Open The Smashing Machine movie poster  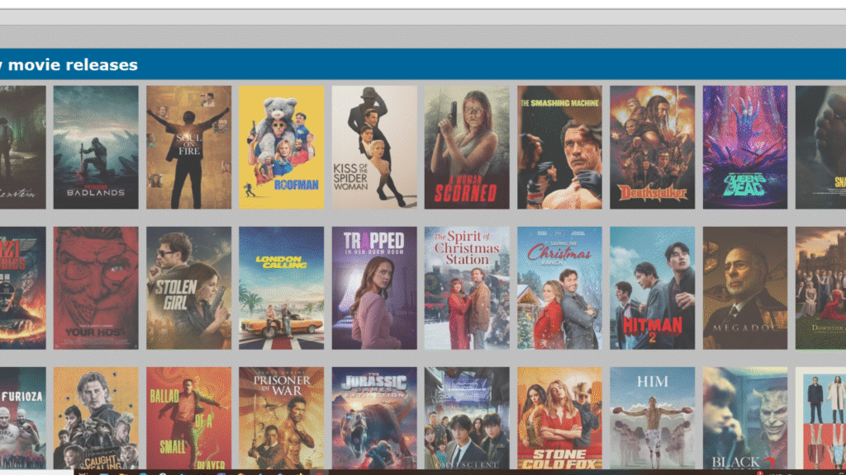[559, 147]
